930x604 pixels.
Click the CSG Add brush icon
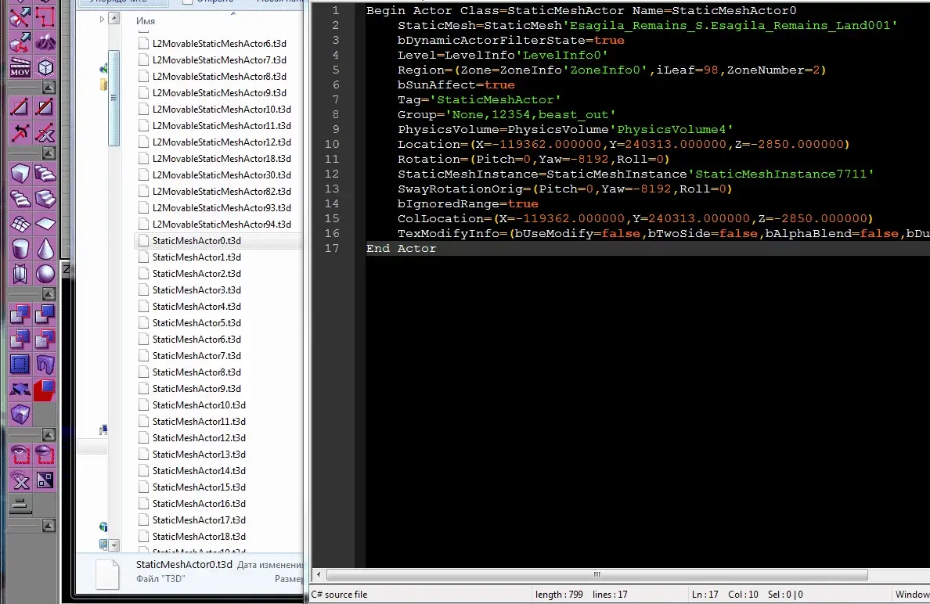(x=20, y=315)
